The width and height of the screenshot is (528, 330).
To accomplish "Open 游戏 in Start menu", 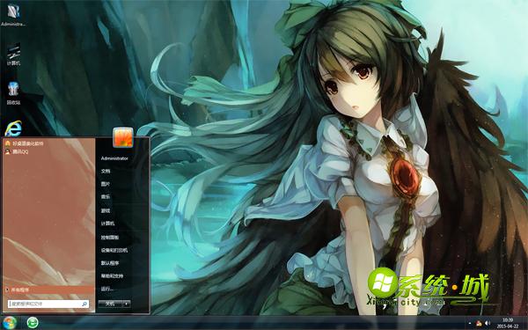I will click(x=106, y=211).
